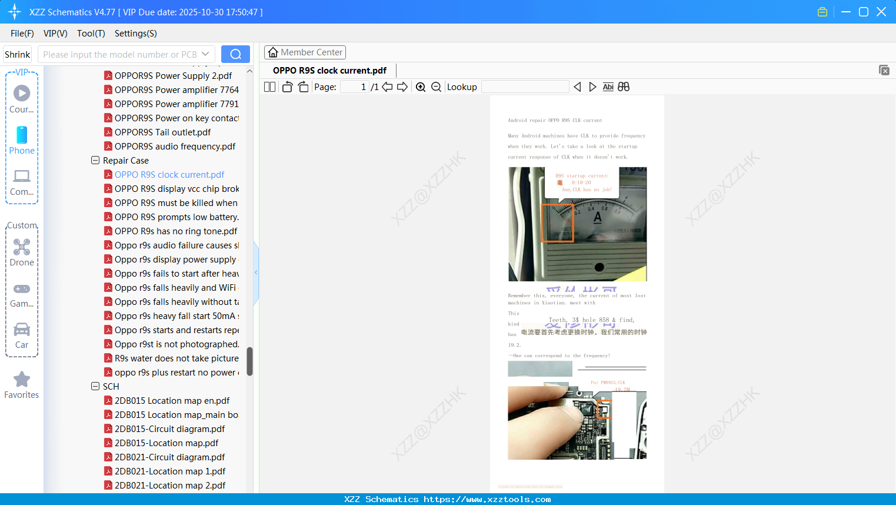The width and height of the screenshot is (896, 505).
Task: Open Oppo r9s display power supply file
Action: (x=176, y=260)
